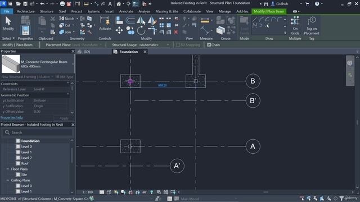This screenshot has height=202, width=360.
Task: Toggle Temporary Hide/Isolate glasses icon
Action: point(145,192)
